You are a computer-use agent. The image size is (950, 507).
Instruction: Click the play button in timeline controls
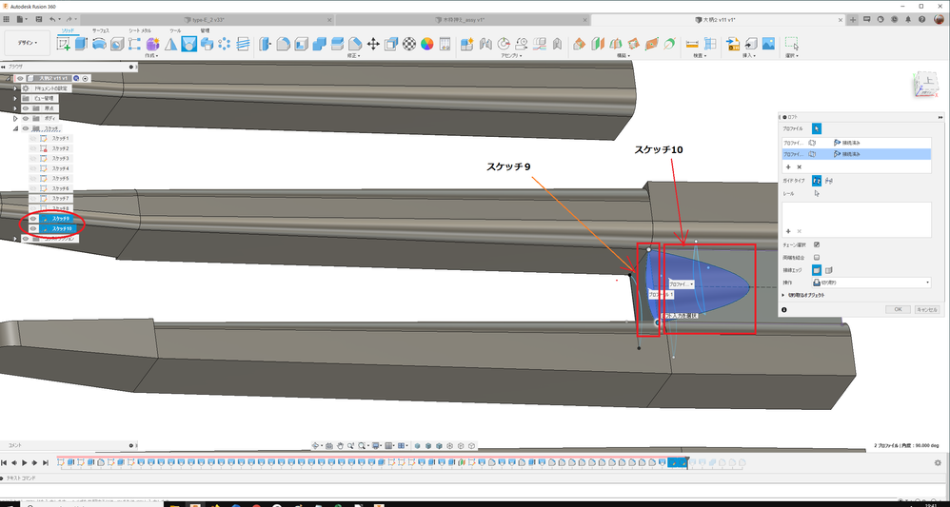25,463
